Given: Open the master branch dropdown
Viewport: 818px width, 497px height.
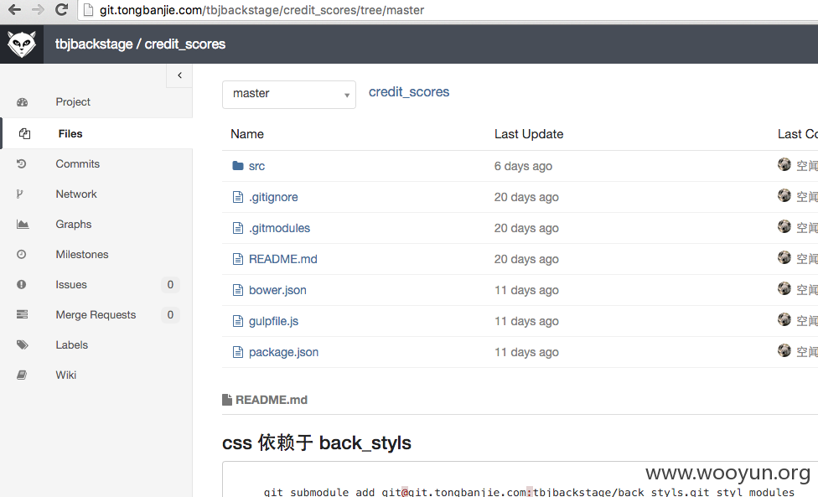Looking at the screenshot, I should click(x=289, y=95).
